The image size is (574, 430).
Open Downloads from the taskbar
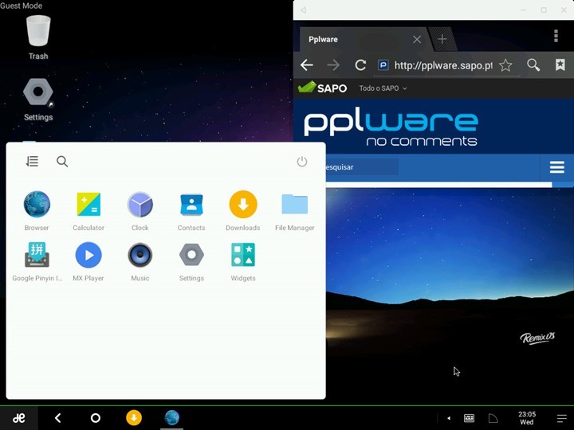click(x=134, y=417)
